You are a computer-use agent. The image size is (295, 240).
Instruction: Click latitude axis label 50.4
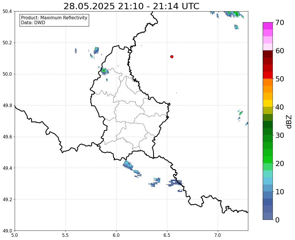point(7,12)
